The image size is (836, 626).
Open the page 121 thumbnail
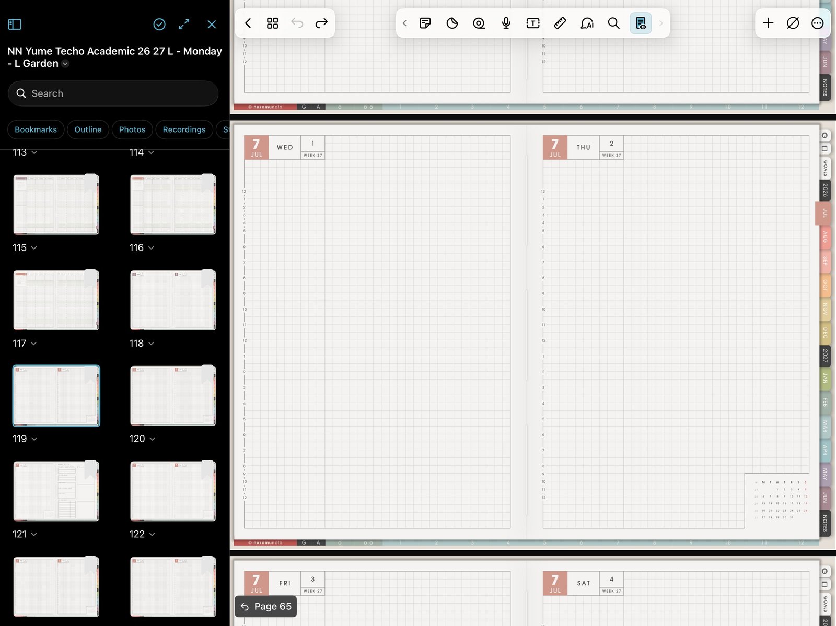click(x=56, y=491)
